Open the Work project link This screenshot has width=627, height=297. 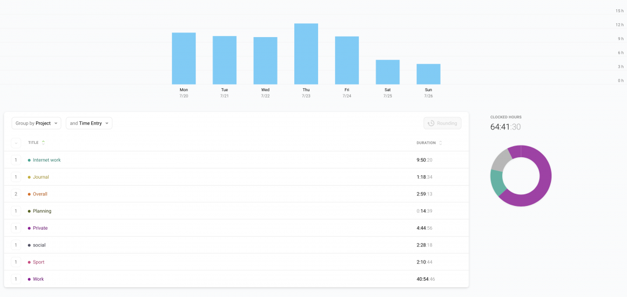38,279
